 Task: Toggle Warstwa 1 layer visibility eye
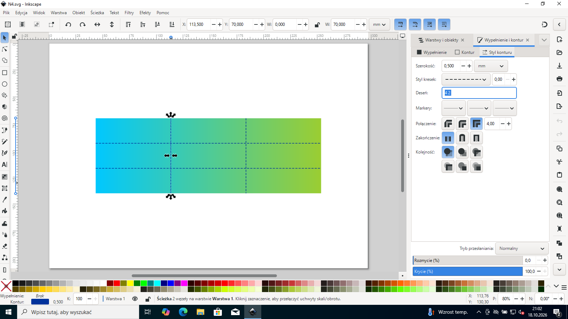click(x=135, y=299)
